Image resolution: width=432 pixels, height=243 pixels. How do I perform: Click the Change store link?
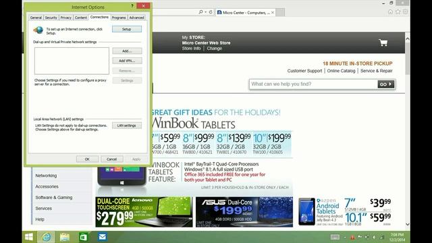click(215, 49)
